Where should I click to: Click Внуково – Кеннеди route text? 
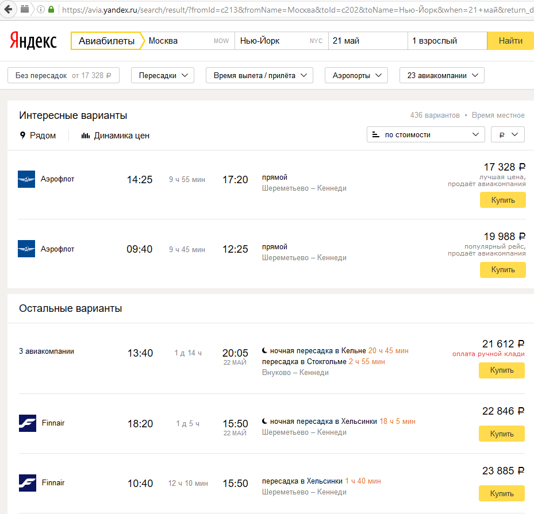pos(295,373)
